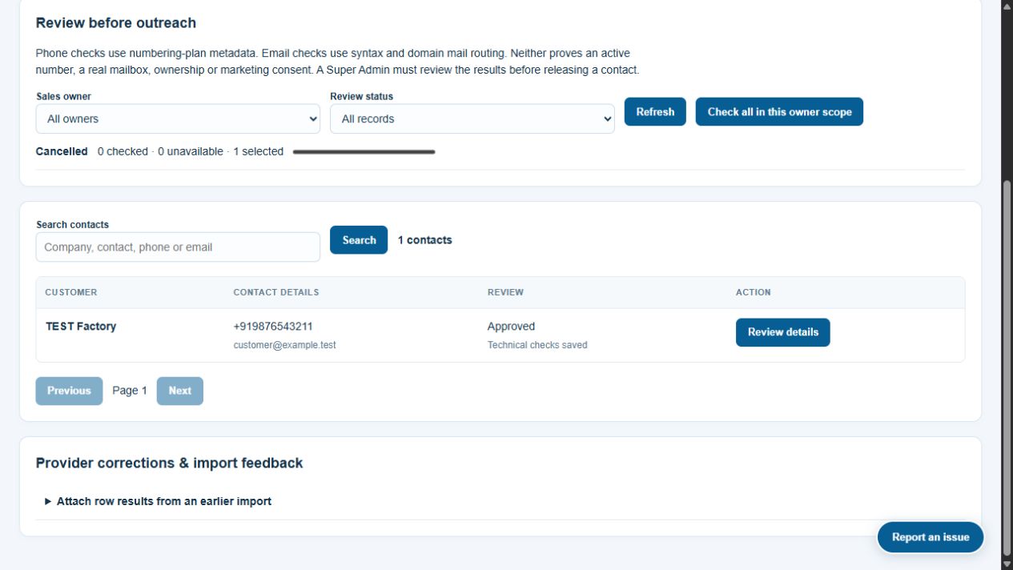
Task: Click the CONTACT DETAILS column header
Action: pos(276,292)
